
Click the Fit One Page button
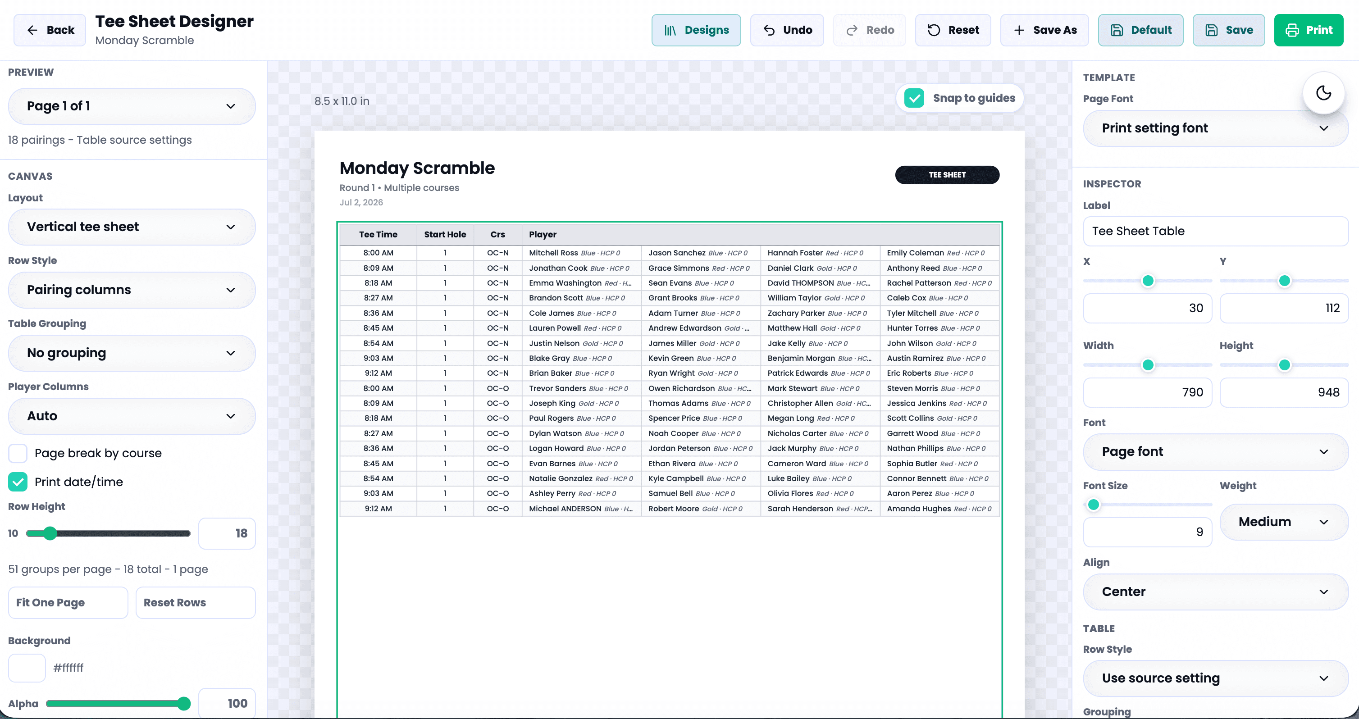[68, 602]
